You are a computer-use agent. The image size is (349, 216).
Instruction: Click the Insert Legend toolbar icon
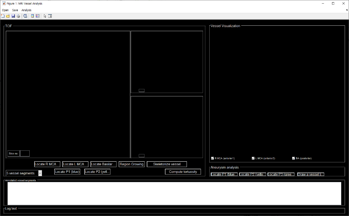pyautogui.click(x=38, y=16)
